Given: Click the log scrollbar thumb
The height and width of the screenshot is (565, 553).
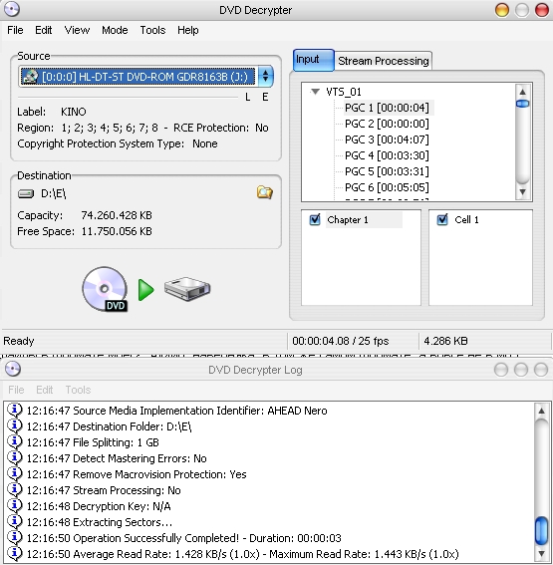Looking at the screenshot, I should click(x=541, y=531).
